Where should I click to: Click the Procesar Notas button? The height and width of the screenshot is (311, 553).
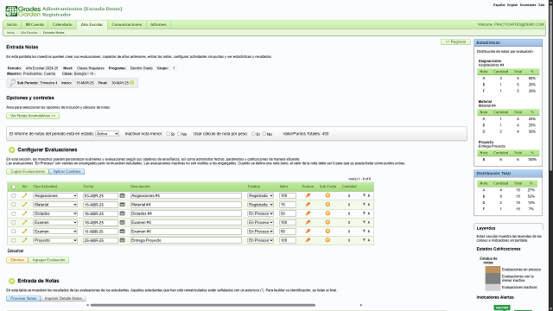click(23, 298)
